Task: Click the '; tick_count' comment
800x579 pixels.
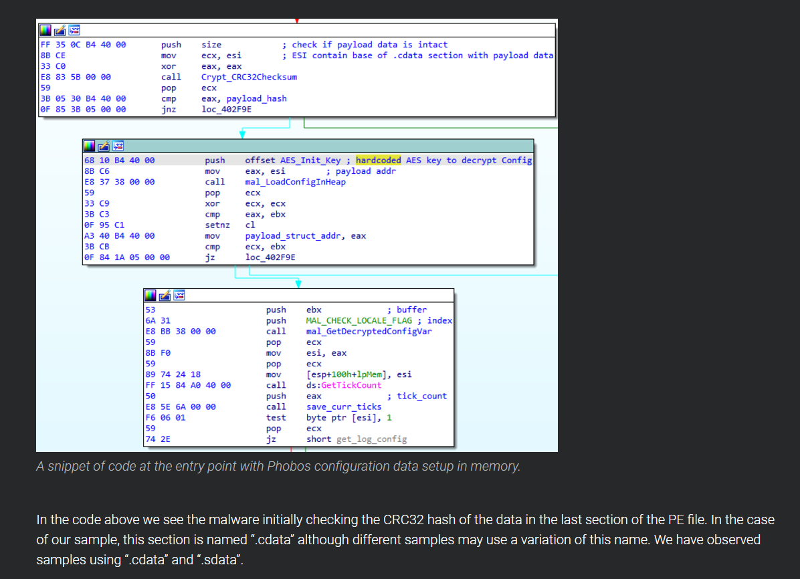Action: pos(417,396)
